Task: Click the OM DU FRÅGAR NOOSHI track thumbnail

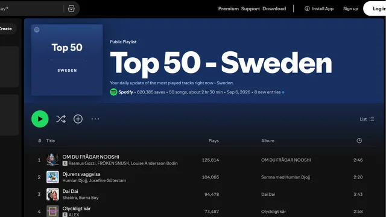Action: click(x=52, y=160)
